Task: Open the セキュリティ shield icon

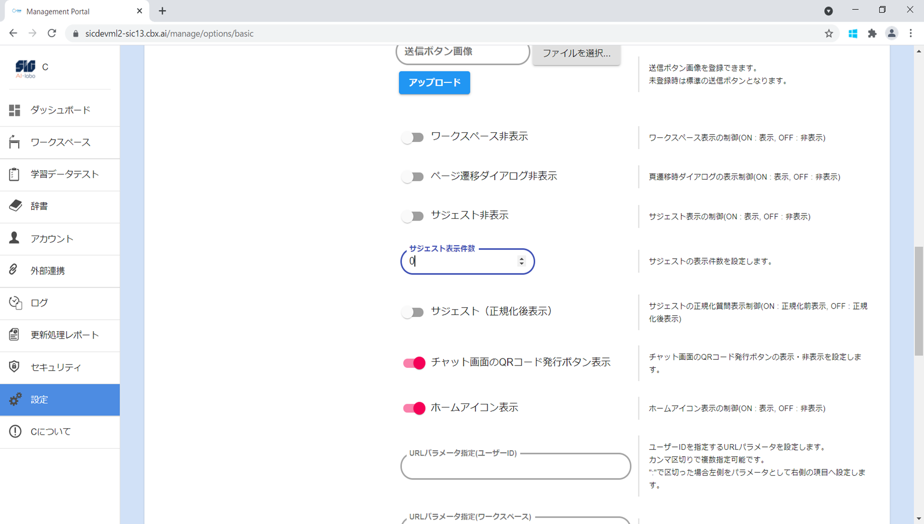Action: pos(15,366)
